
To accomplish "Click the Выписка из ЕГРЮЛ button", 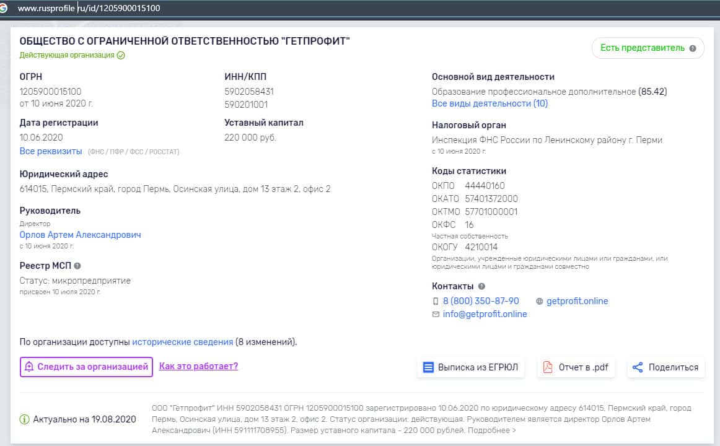I will pyautogui.click(x=471, y=367).
